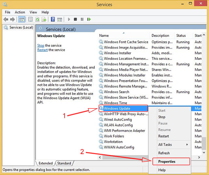Click gear icon of WWAN AutoConfig row
The height and width of the screenshot is (175, 209).
click(101, 147)
